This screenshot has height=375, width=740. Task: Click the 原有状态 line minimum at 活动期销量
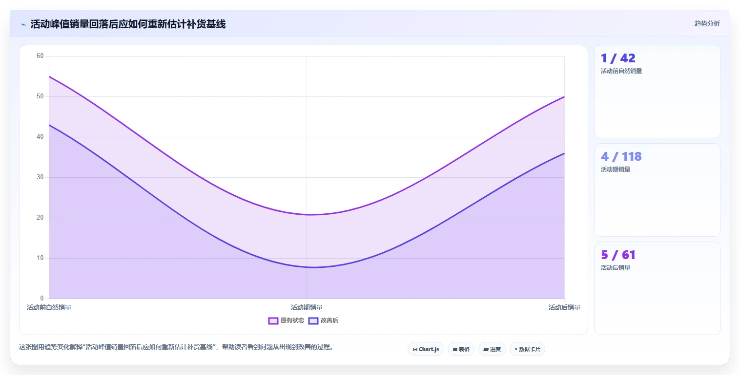(x=307, y=215)
